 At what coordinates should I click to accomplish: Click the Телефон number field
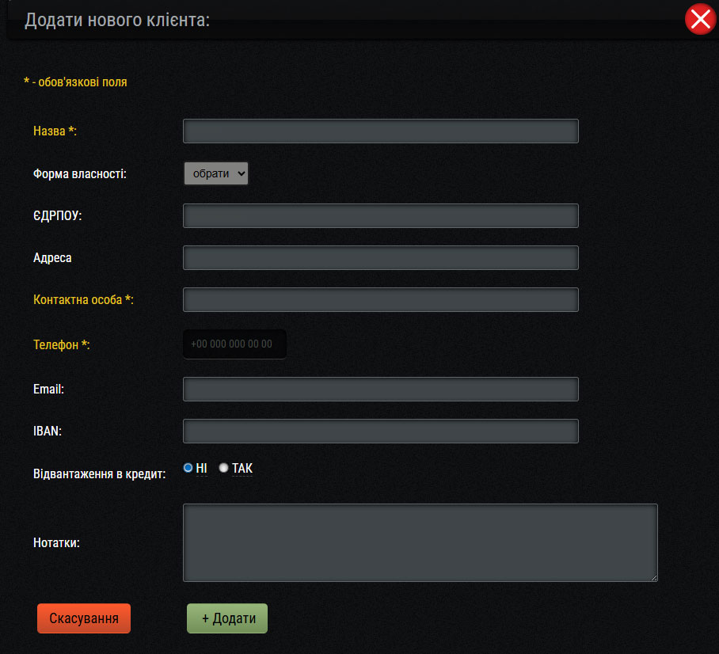coord(234,344)
